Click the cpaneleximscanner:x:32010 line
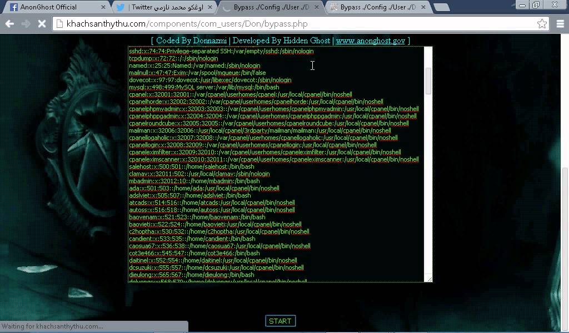This screenshot has height=333, width=569. [x=274, y=159]
